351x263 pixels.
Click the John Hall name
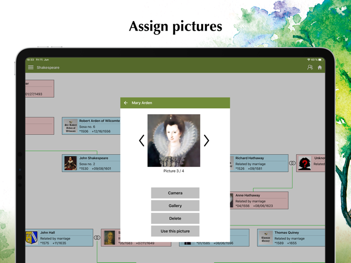pyautogui.click(x=48, y=232)
